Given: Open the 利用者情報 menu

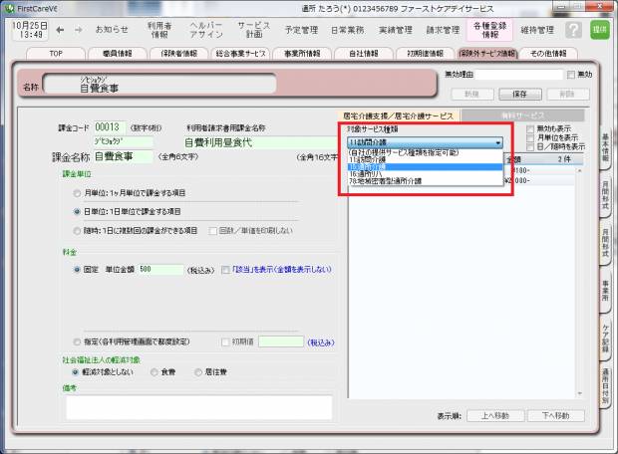Looking at the screenshot, I should coord(158,30).
